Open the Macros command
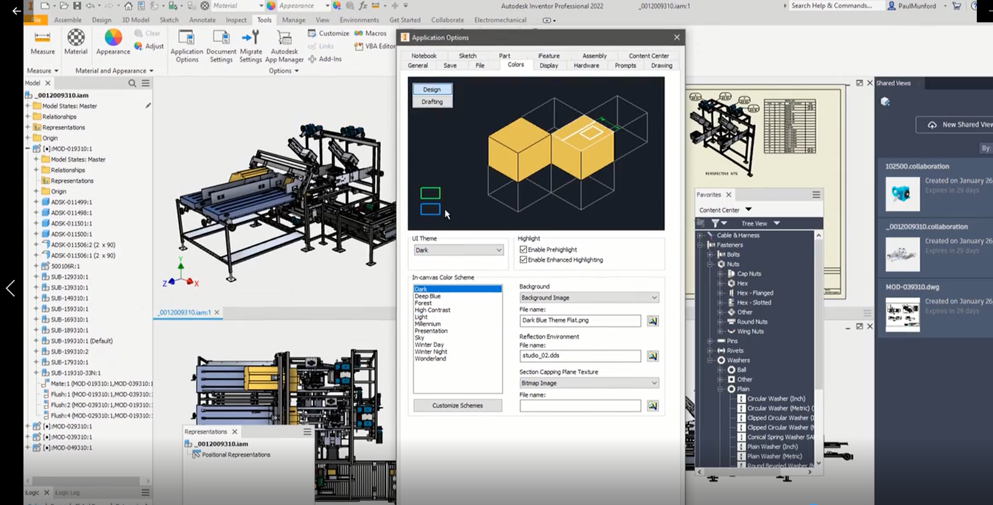The width and height of the screenshot is (993, 505). click(371, 34)
